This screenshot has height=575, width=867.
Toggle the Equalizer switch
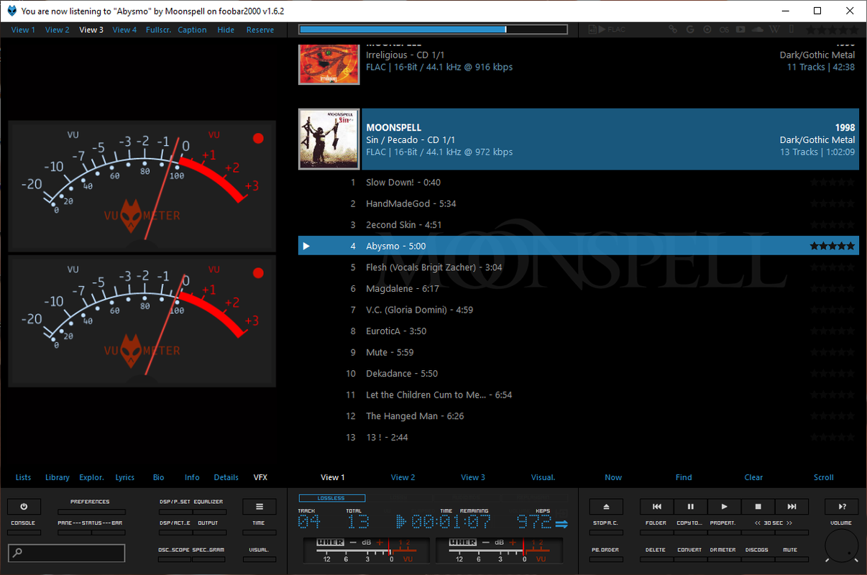pyautogui.click(x=209, y=512)
